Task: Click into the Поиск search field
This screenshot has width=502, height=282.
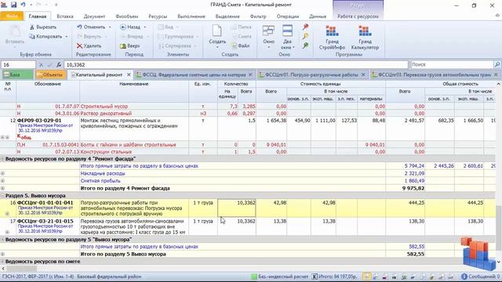Action: pyautogui.click(x=452, y=64)
